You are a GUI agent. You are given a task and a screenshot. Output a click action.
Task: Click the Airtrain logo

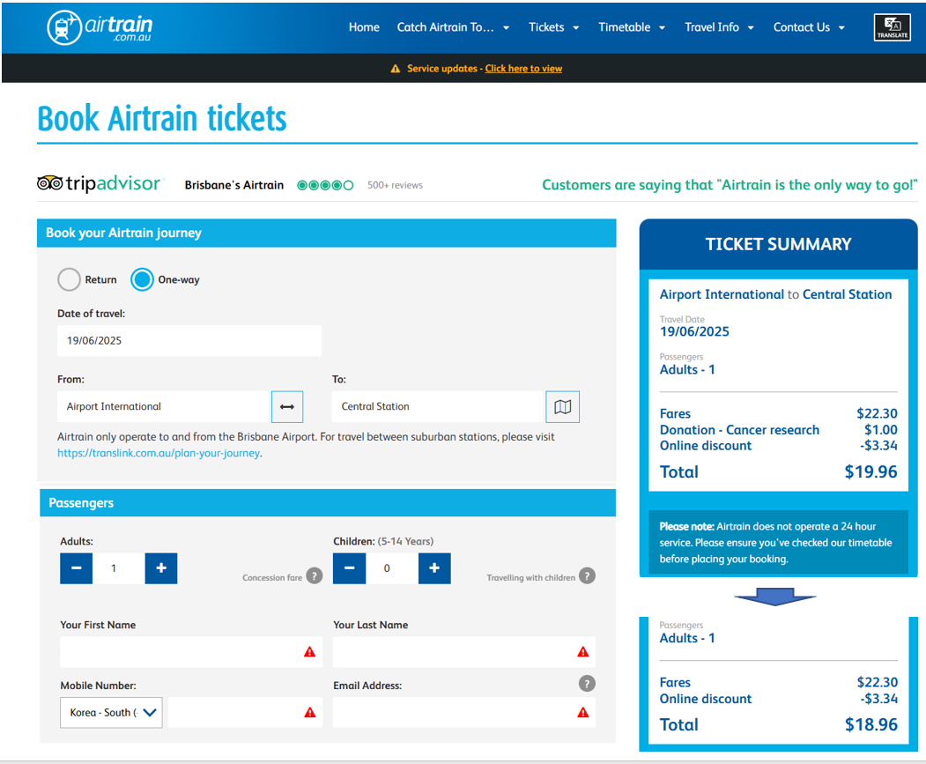(100, 27)
